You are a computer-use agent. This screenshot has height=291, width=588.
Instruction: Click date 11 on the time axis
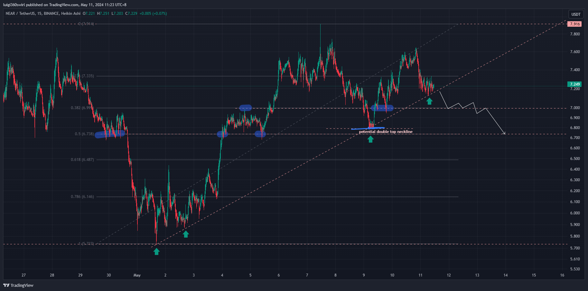click(x=420, y=275)
